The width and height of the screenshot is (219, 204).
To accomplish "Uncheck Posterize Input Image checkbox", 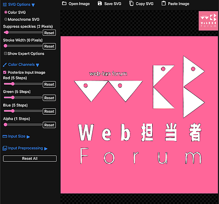I will pyautogui.click(x=5, y=73).
